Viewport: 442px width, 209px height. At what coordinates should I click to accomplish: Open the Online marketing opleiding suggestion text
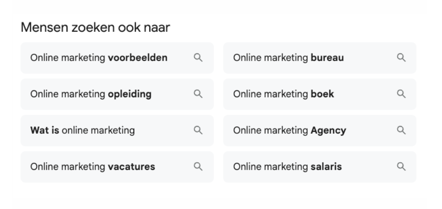[x=91, y=94]
